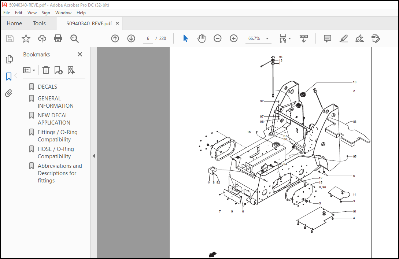Open the Edit menu
Screen dimensions: 399x259
[19, 13]
